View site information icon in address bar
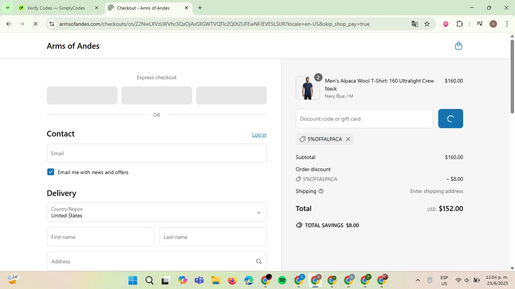This screenshot has height=289, width=515. [52, 24]
